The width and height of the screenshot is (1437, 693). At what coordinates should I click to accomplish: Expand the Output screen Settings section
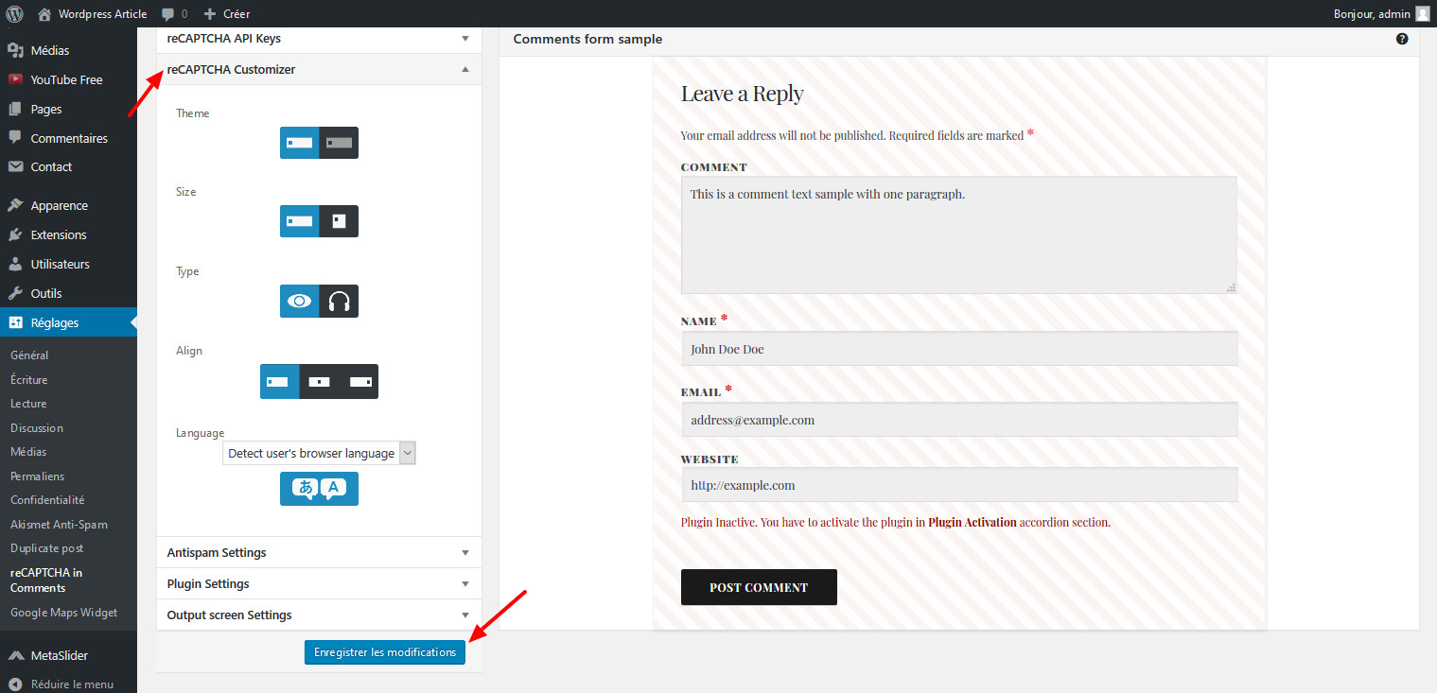(319, 615)
